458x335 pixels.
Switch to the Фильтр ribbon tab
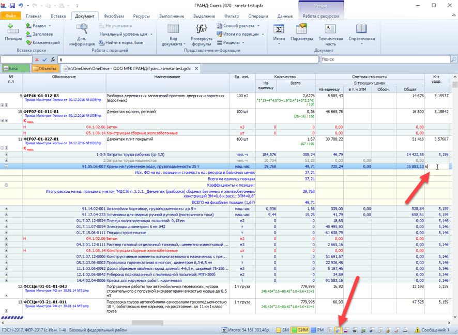coord(232,16)
